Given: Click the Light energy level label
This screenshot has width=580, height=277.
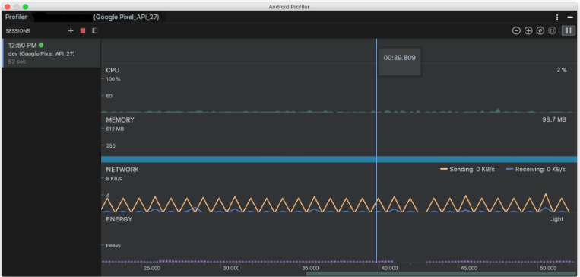Looking at the screenshot, I should [x=556, y=219].
